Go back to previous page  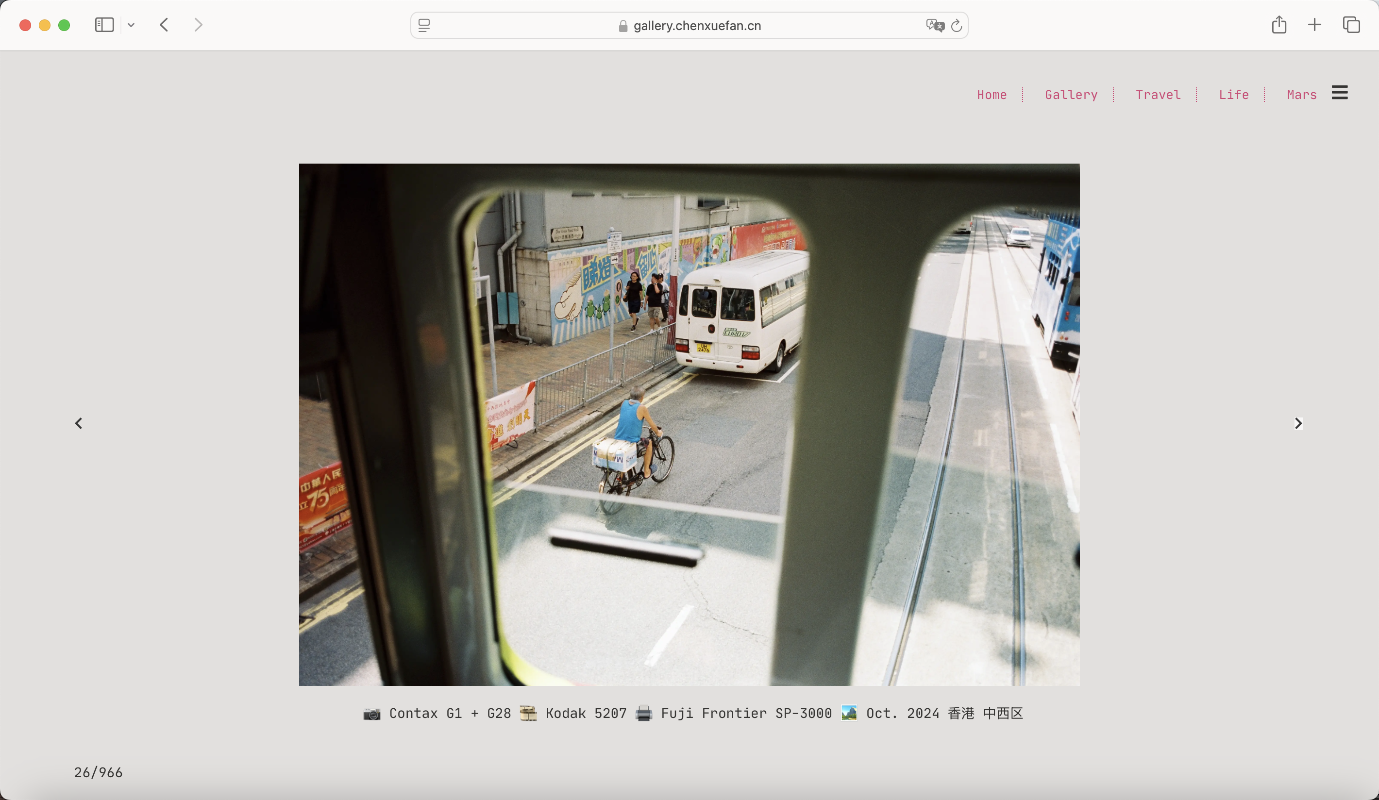[164, 25]
